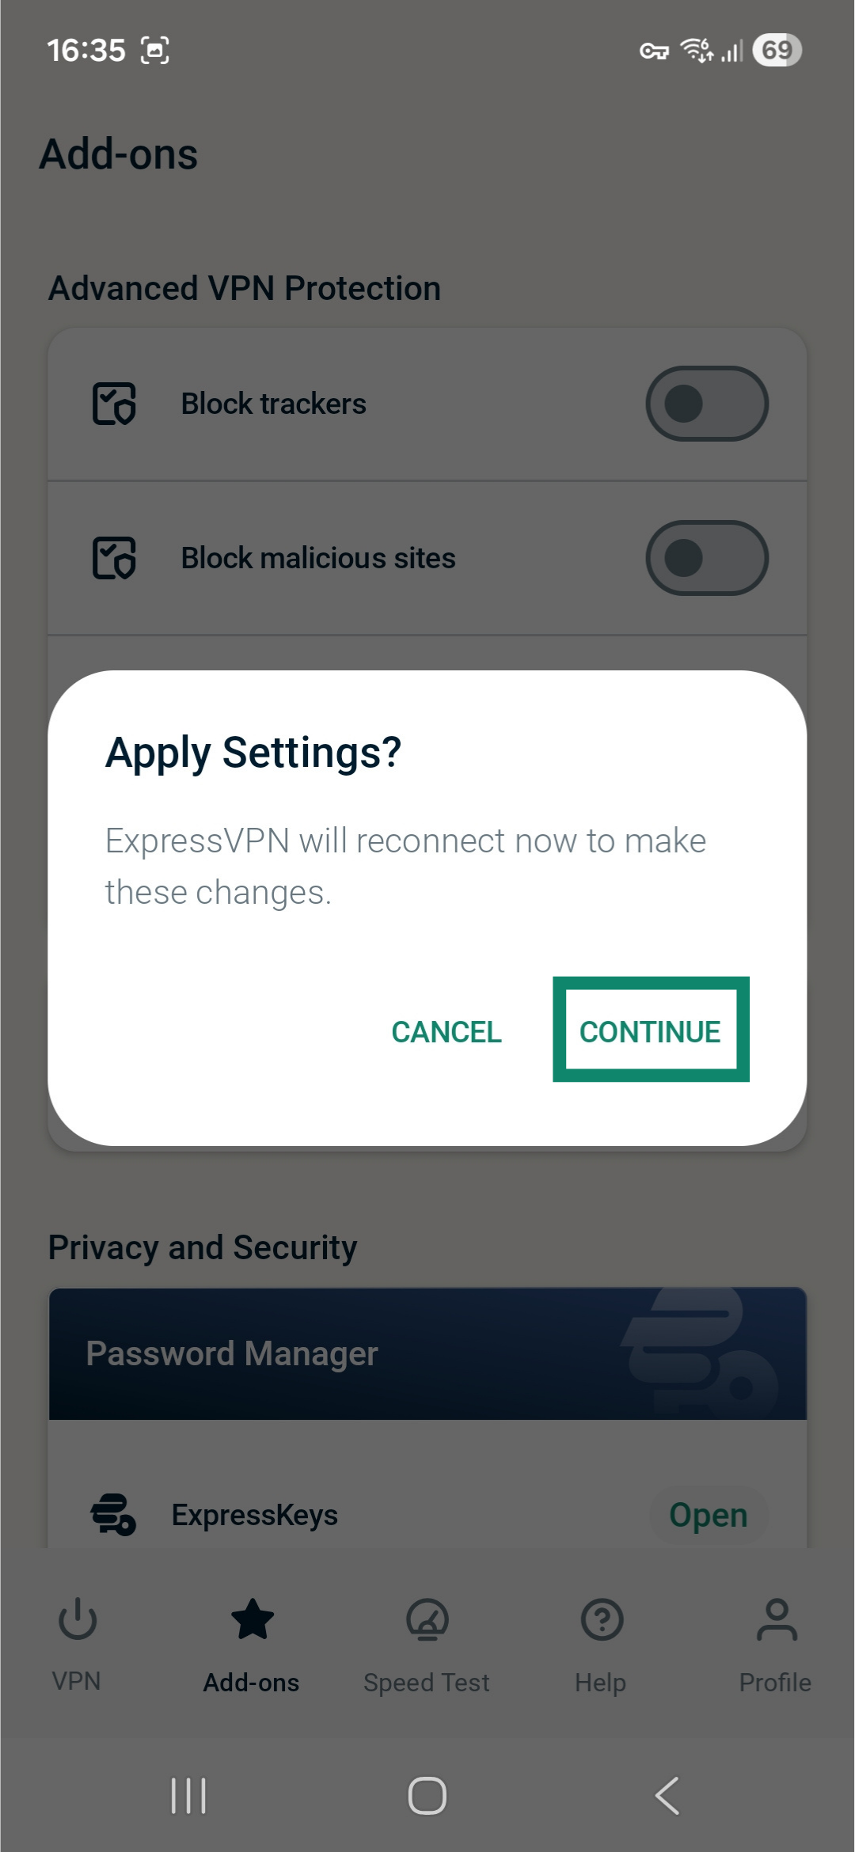Tap the Profile person icon
This screenshot has width=855, height=1852.
(x=777, y=1619)
